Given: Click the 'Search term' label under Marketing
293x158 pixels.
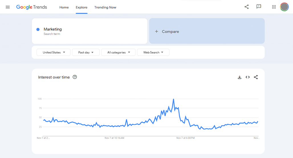Looking at the screenshot, I should click(x=52, y=34).
